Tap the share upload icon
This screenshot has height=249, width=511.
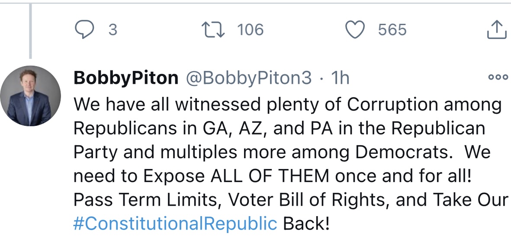[497, 30]
